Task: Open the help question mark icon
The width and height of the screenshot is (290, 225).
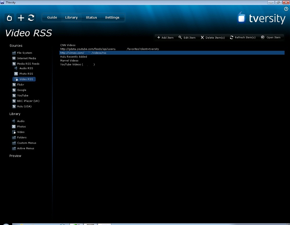Action: click(x=286, y=9)
